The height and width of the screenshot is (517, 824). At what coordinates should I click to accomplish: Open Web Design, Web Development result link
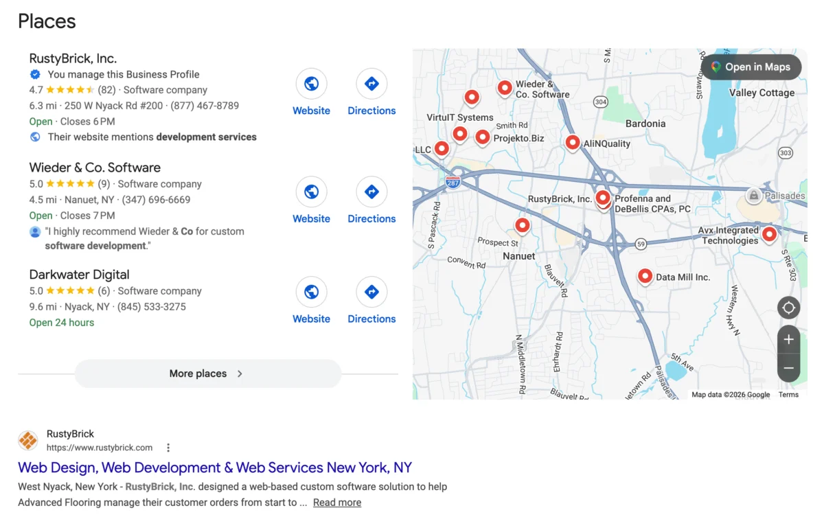click(x=215, y=468)
